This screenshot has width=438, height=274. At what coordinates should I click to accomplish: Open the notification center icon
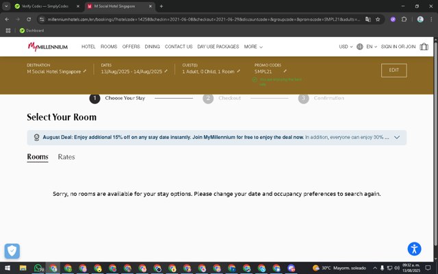[x=428, y=268]
